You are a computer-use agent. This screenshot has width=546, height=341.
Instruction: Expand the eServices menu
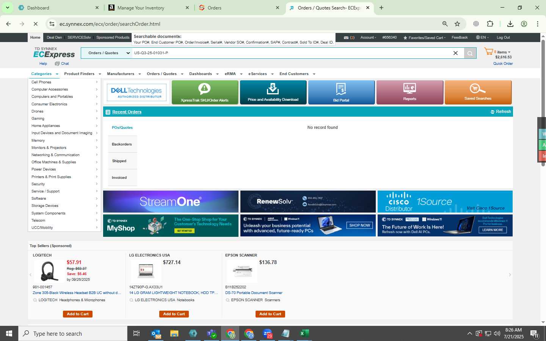261,74
